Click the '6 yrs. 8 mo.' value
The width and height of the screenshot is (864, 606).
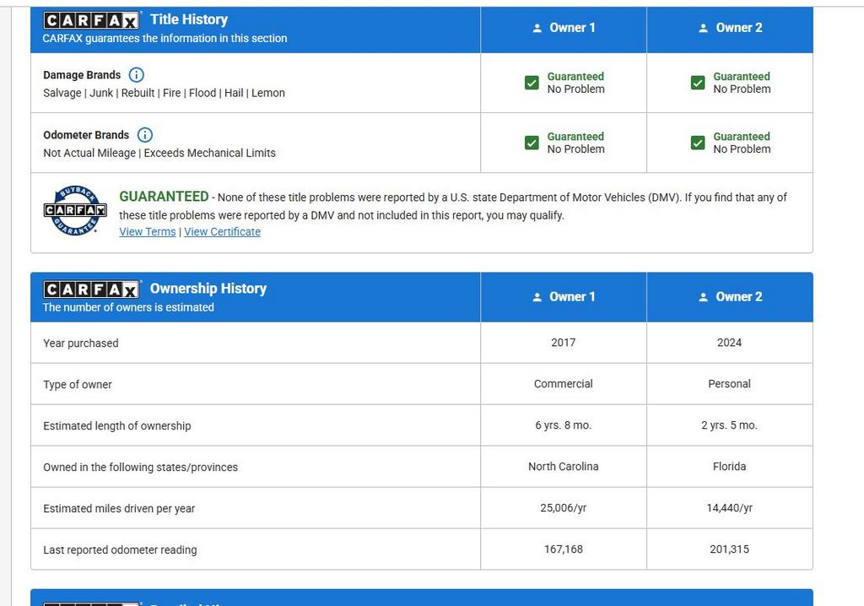563,425
